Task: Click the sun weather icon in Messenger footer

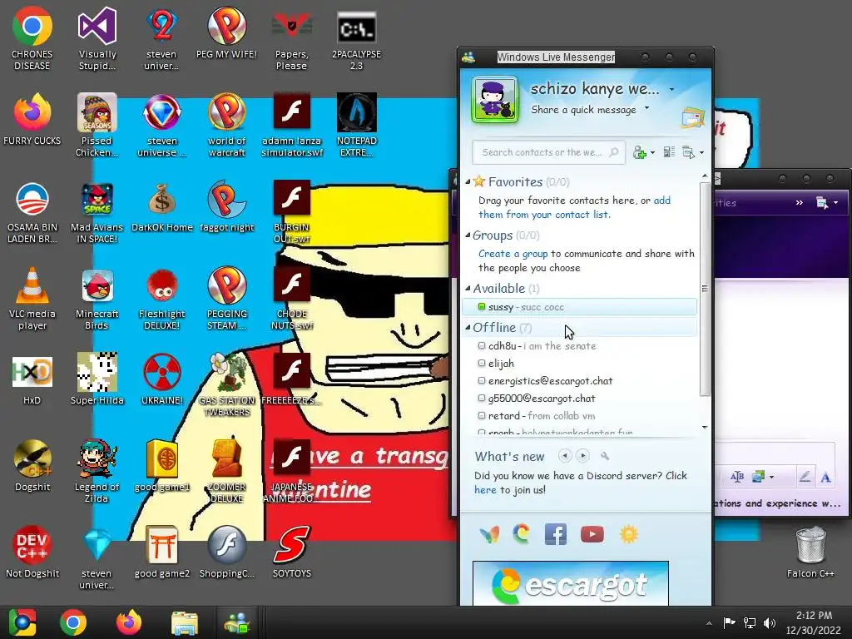Action: point(629,534)
